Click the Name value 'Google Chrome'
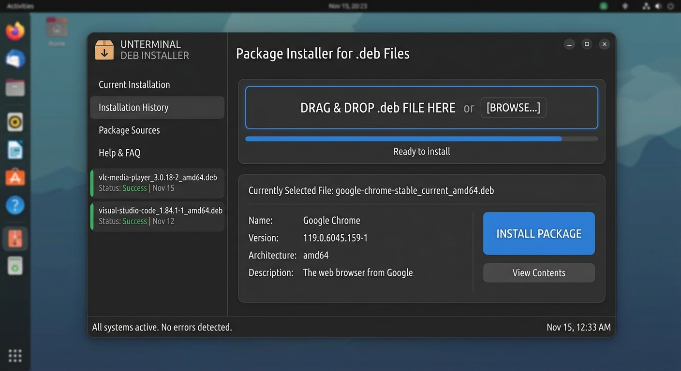 331,220
